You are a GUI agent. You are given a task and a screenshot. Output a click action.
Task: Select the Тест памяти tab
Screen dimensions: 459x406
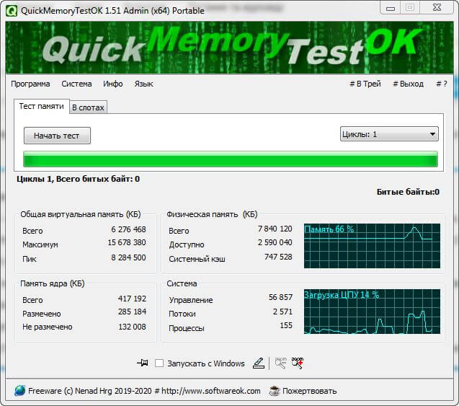point(41,106)
